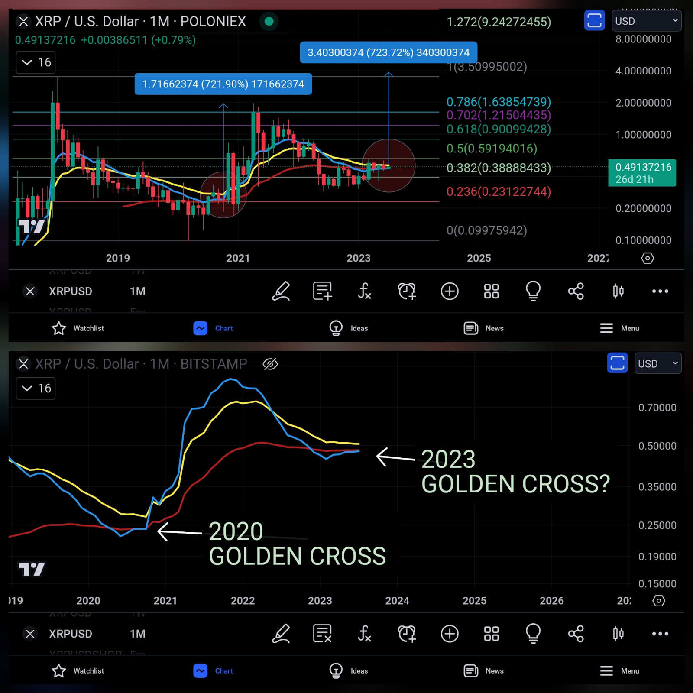Select the drawing tools icon
The image size is (693, 693).
click(282, 291)
